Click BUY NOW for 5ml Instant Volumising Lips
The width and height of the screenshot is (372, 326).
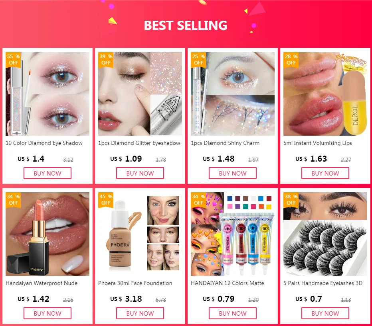pyautogui.click(x=325, y=173)
